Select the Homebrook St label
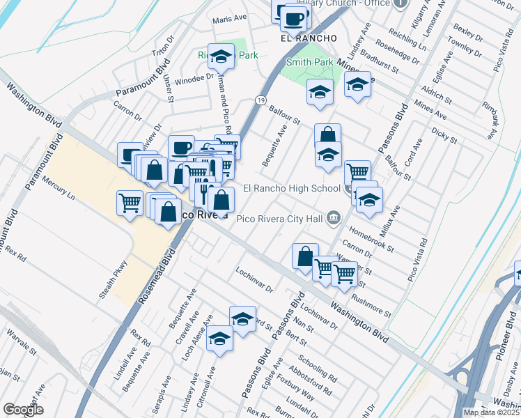Screen dimensions: 521x418 click(x=371, y=240)
